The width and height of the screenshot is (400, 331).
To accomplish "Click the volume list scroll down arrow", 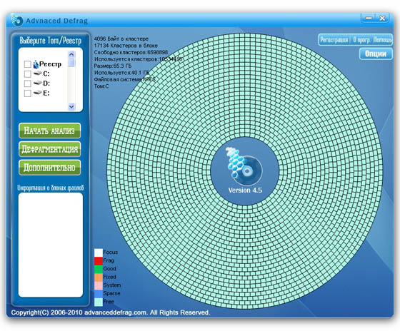I will [x=71, y=106].
